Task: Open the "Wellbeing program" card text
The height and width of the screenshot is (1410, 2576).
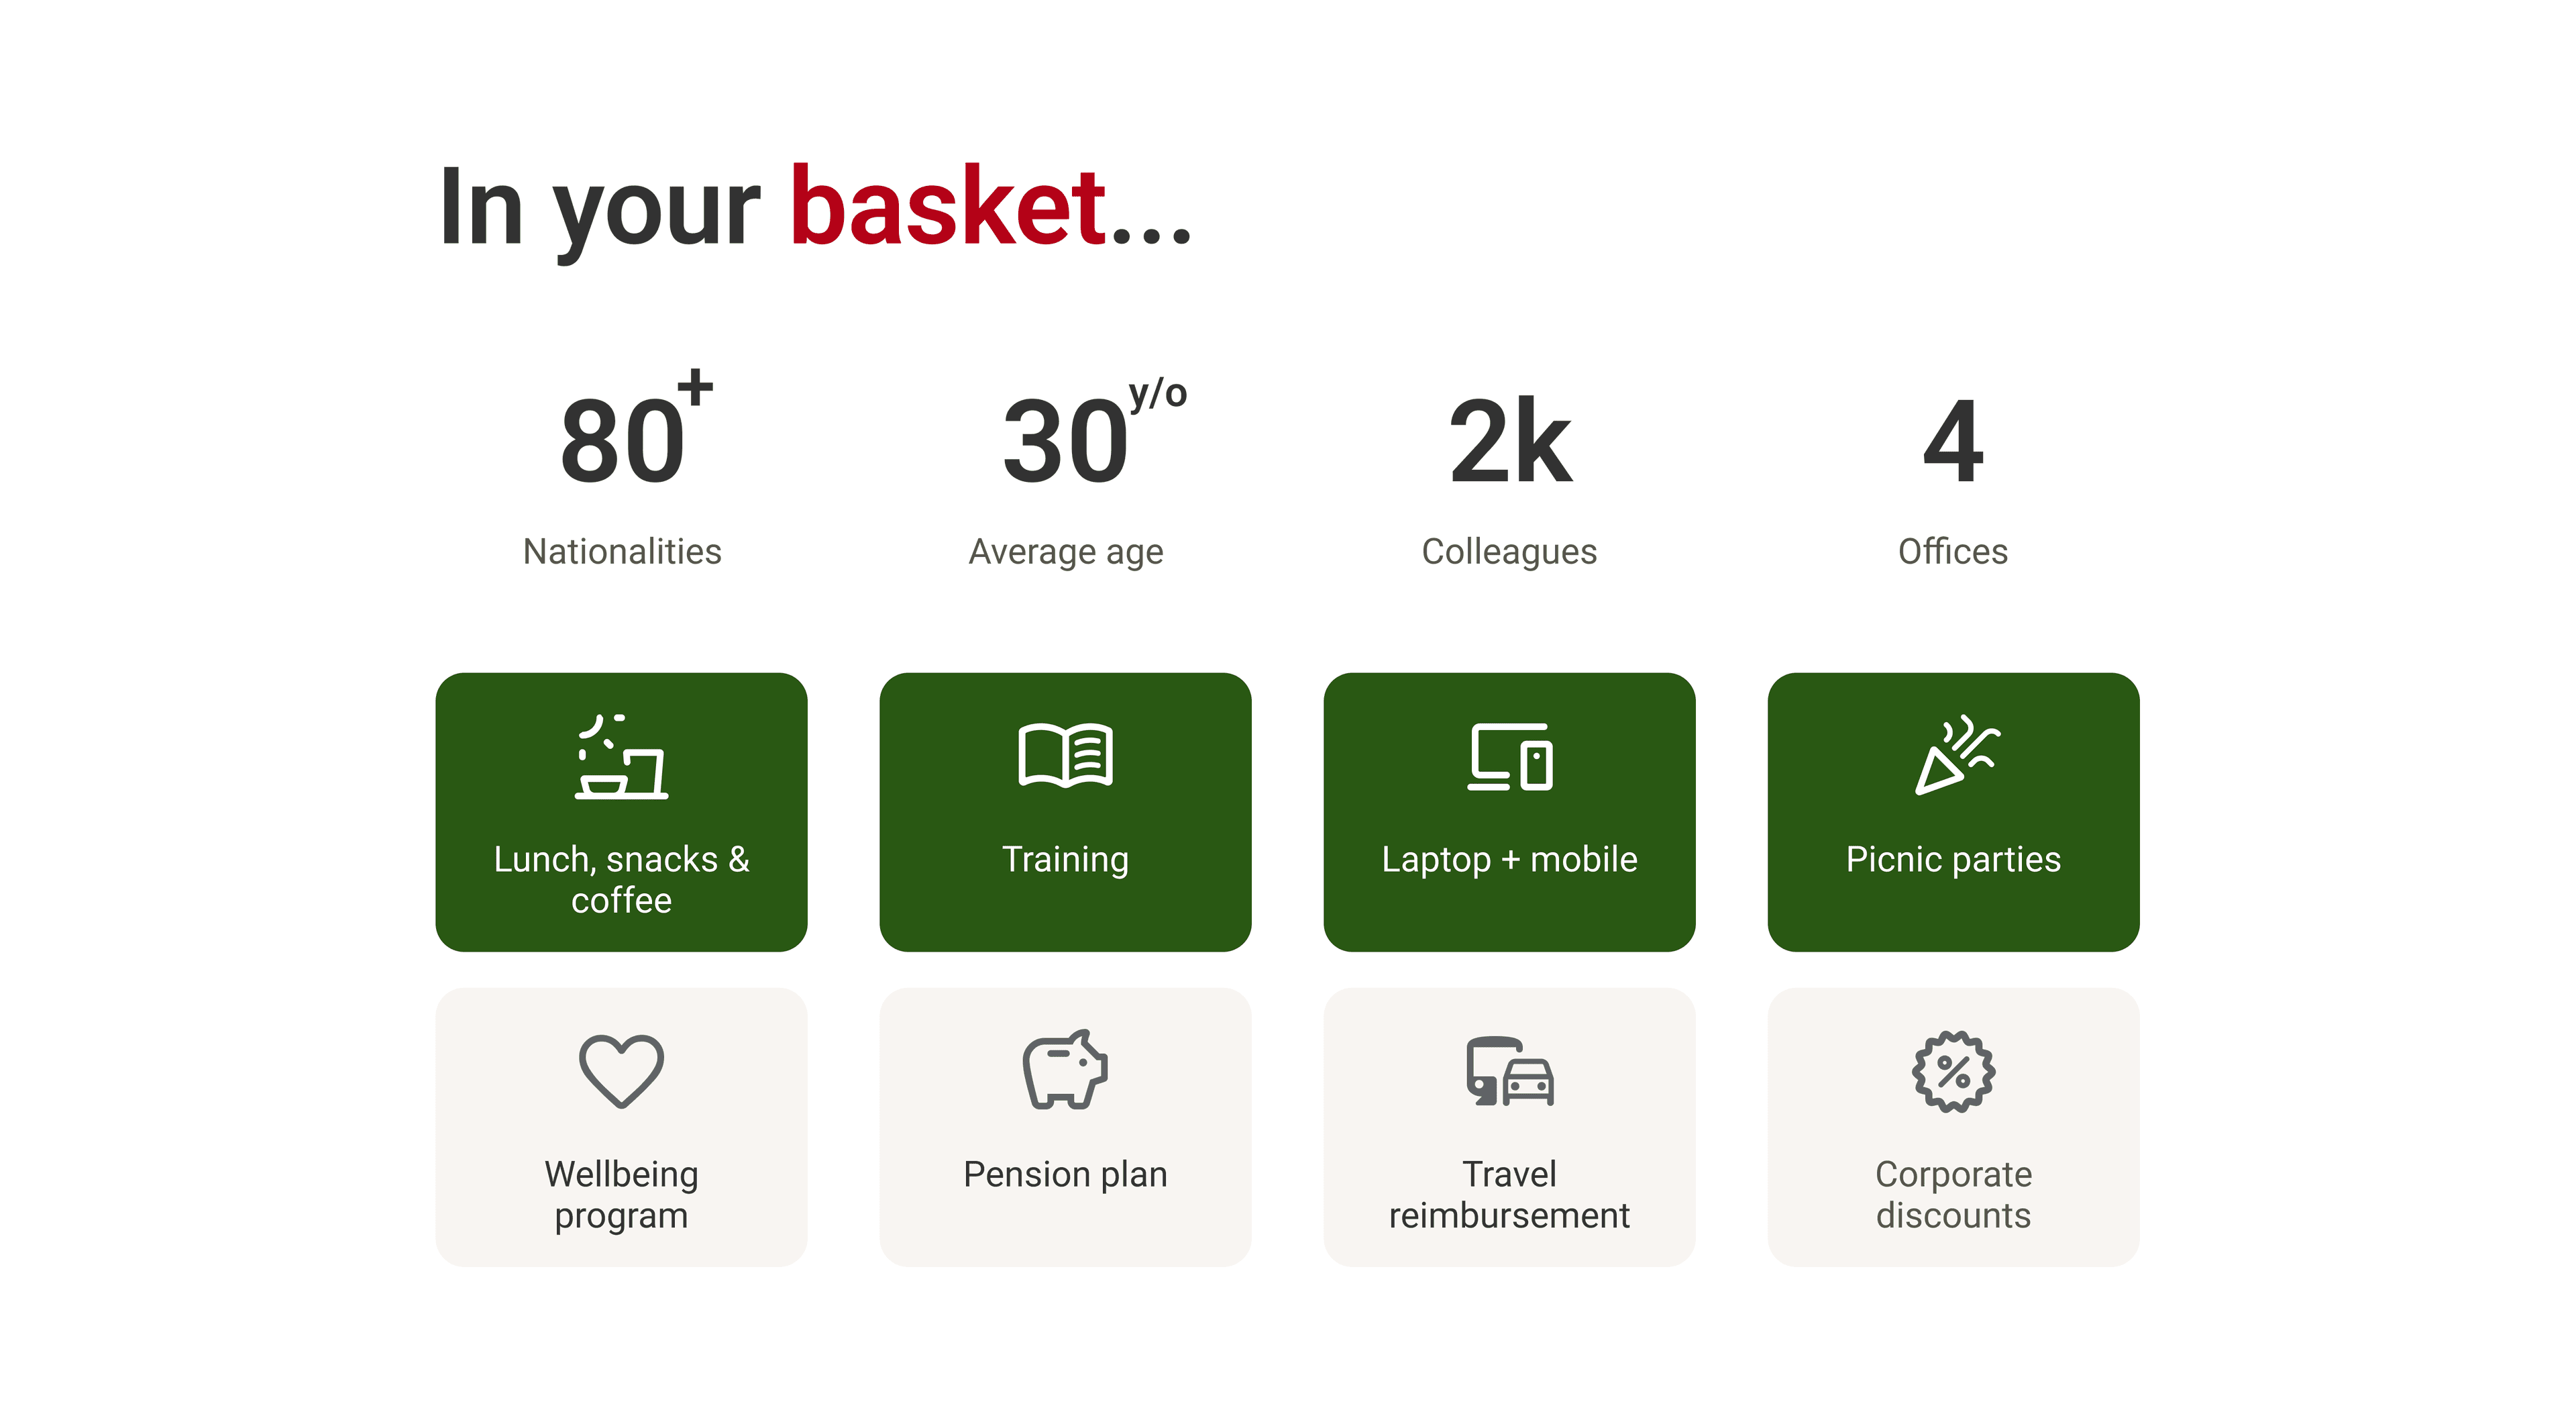Action: click(x=621, y=1195)
